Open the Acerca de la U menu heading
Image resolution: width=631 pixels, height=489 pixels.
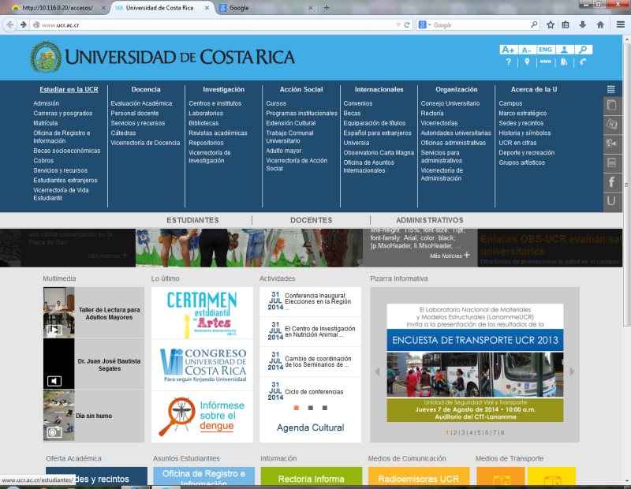click(534, 89)
